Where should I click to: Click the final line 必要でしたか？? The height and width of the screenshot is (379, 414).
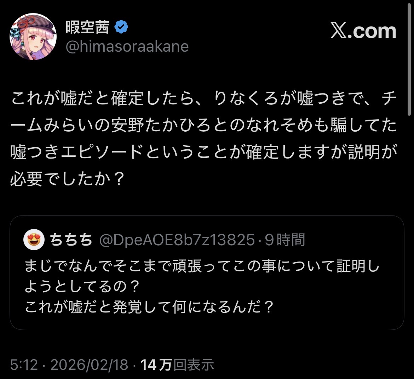tap(67, 179)
